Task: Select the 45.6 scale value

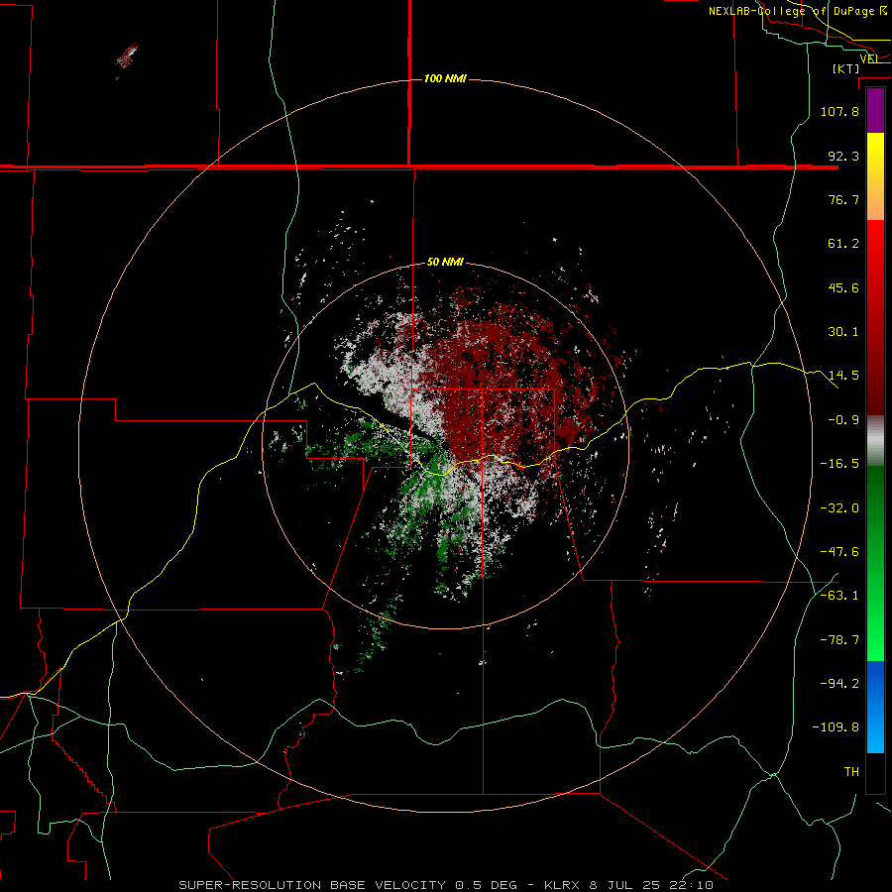Action: tap(843, 287)
